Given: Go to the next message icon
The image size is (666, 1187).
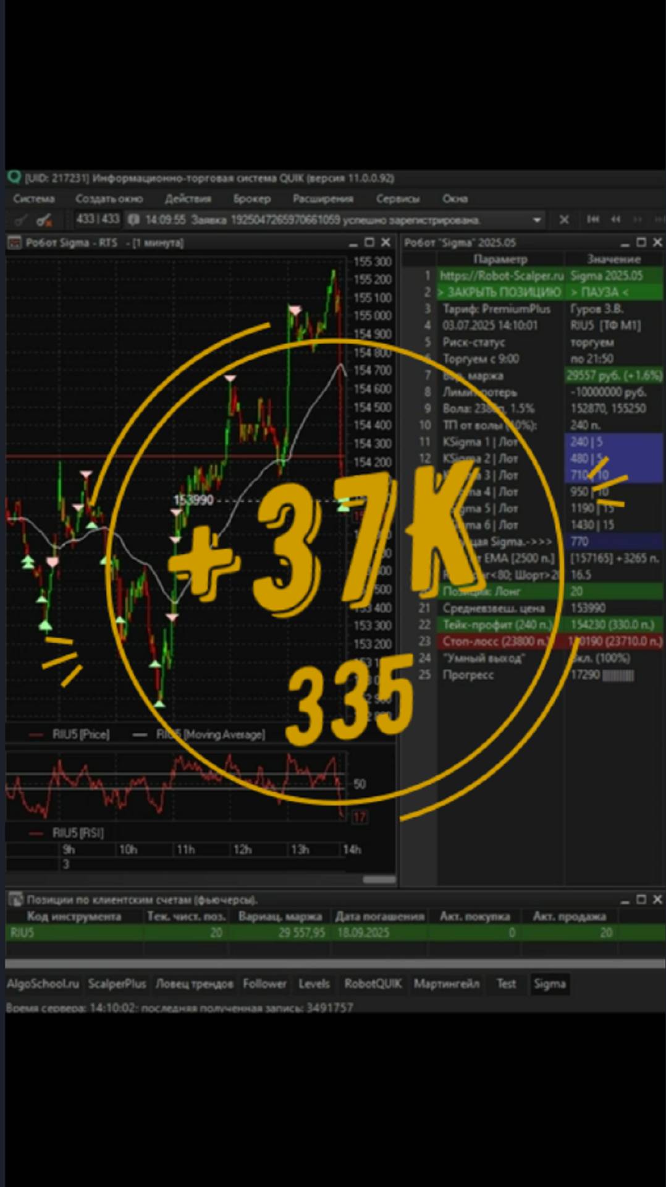Looking at the screenshot, I should [x=638, y=219].
